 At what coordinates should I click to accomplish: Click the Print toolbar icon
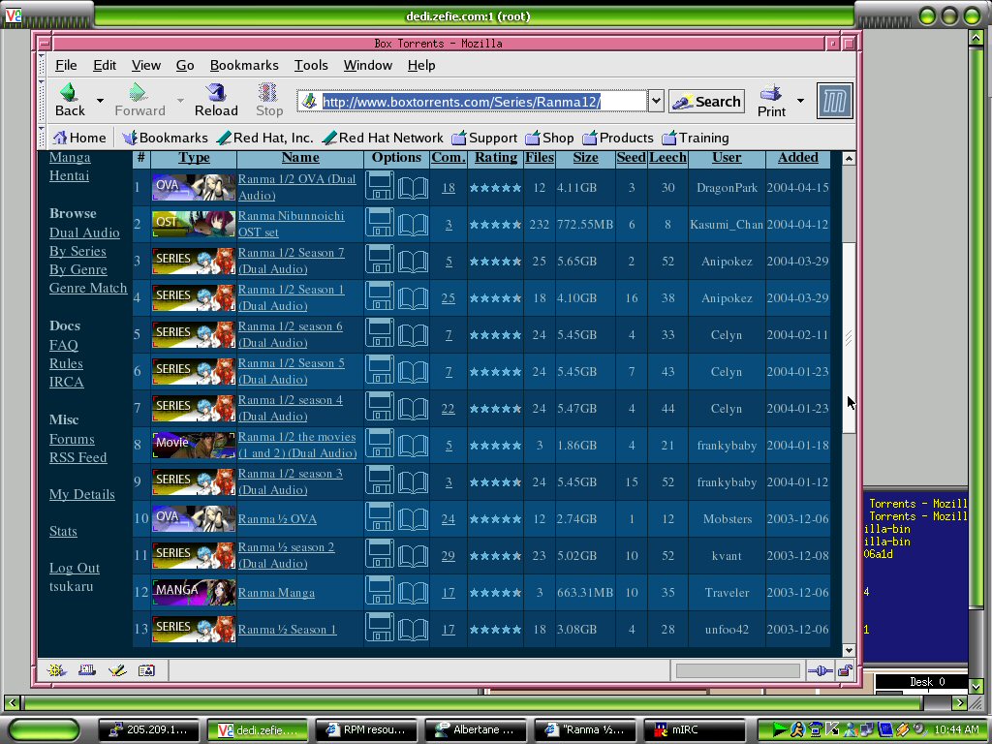tap(771, 100)
